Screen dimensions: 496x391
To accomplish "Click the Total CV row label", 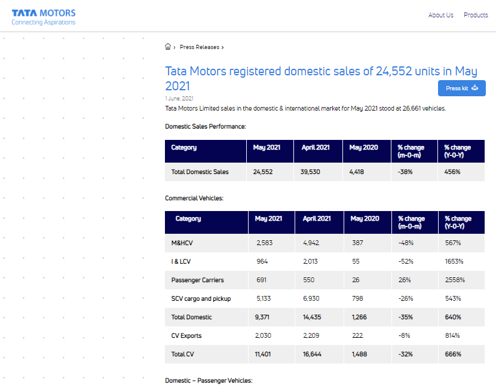I will pos(182,354).
